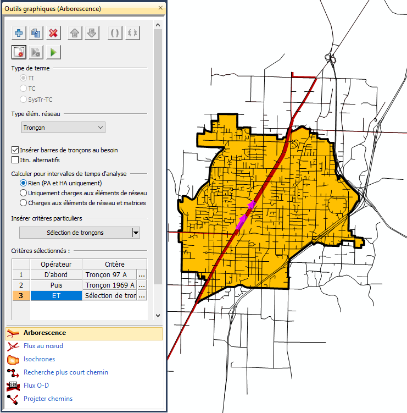Move criterion down with the down arrow icon
Image resolution: width=407 pixels, height=413 pixels.
(92, 33)
